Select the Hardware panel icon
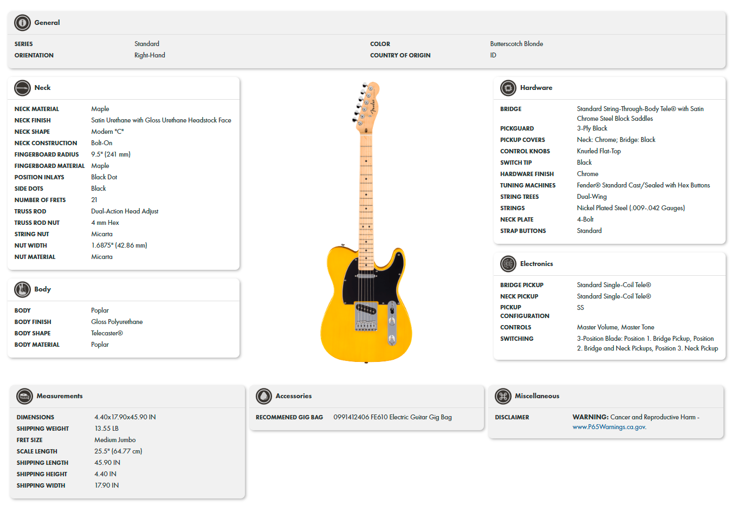 click(x=508, y=88)
